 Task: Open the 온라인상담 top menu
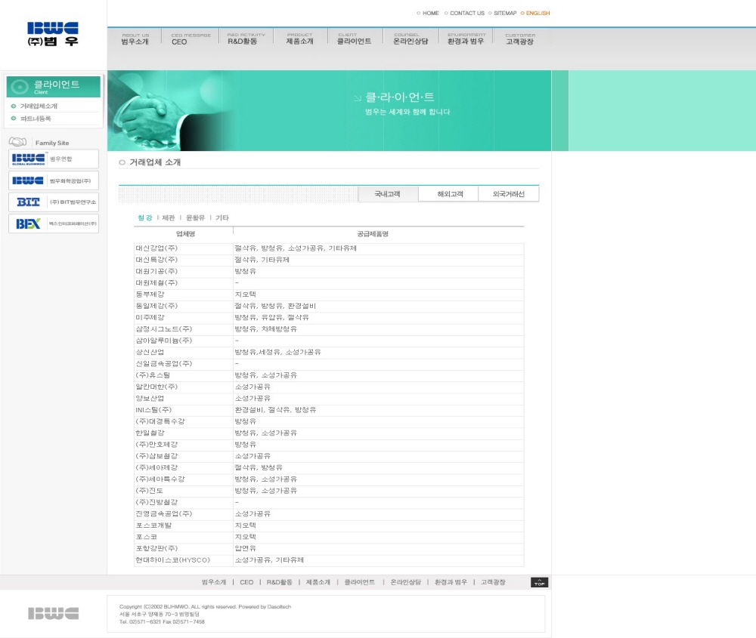click(411, 39)
